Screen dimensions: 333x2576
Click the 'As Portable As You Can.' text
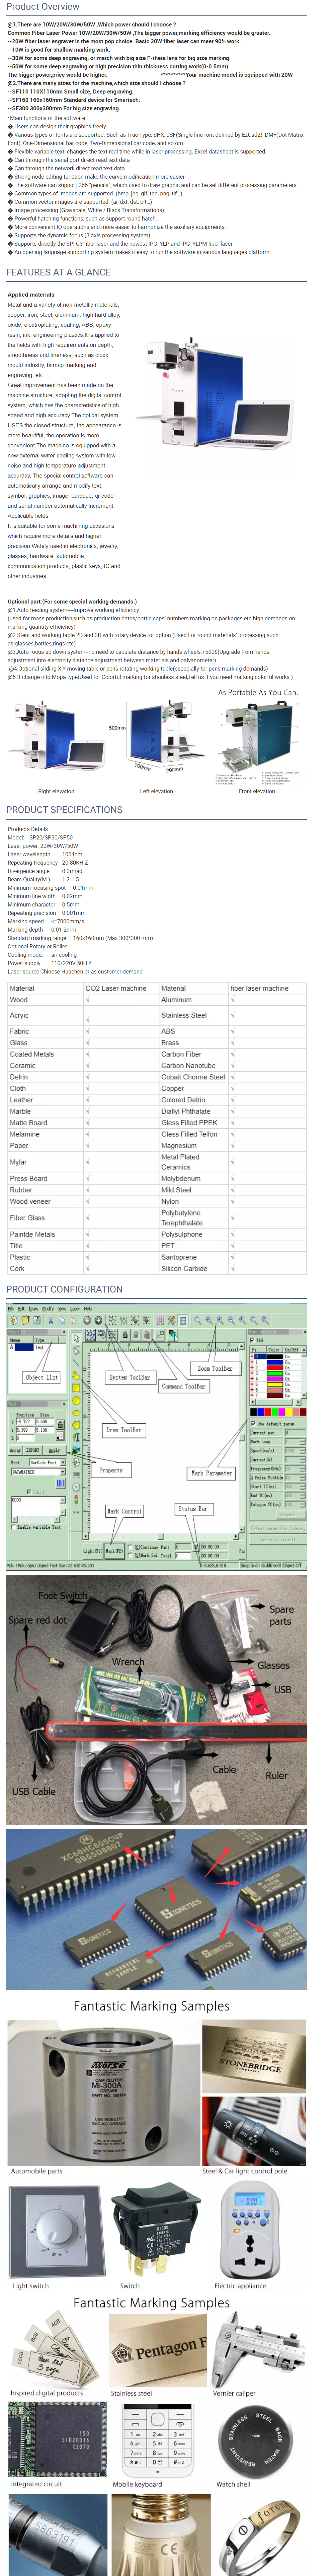258,692
